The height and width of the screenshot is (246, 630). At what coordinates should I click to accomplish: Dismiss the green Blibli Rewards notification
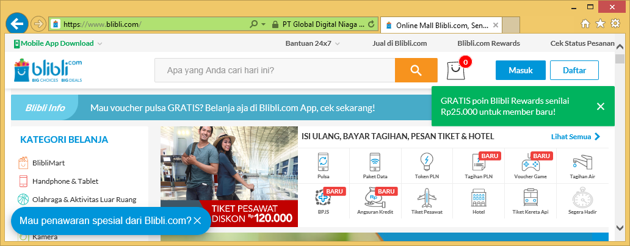pyautogui.click(x=601, y=106)
